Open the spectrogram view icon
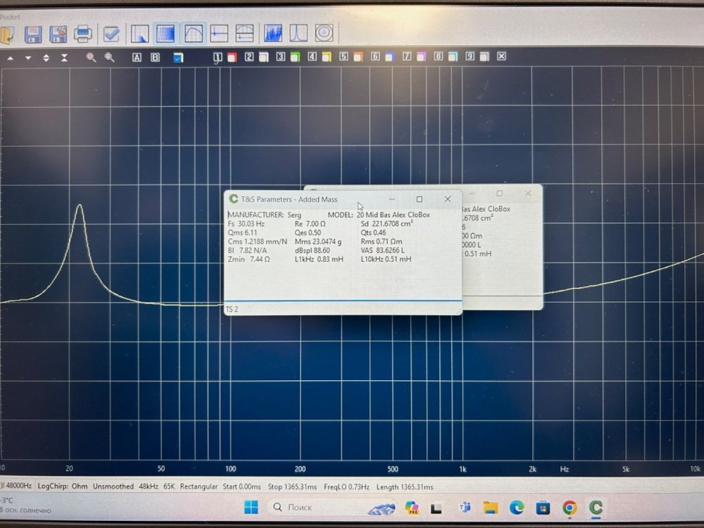The width and height of the screenshot is (704, 528). (272, 33)
